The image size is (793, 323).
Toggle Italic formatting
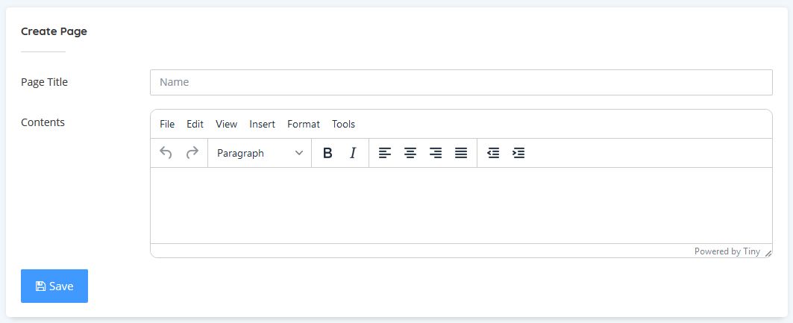[353, 153]
